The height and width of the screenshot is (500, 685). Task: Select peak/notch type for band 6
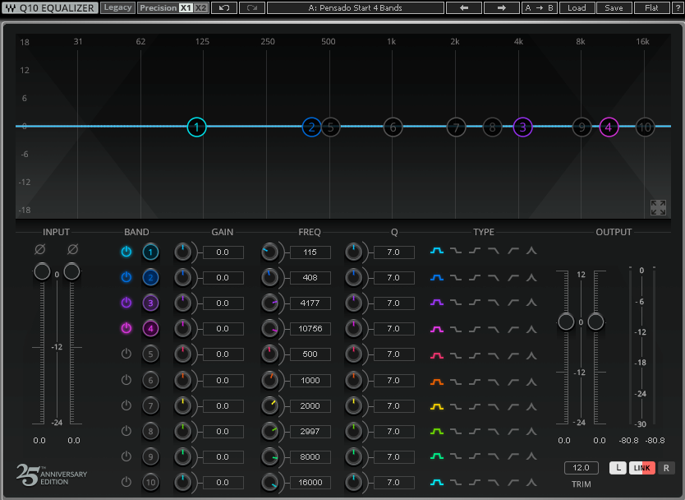coord(531,382)
